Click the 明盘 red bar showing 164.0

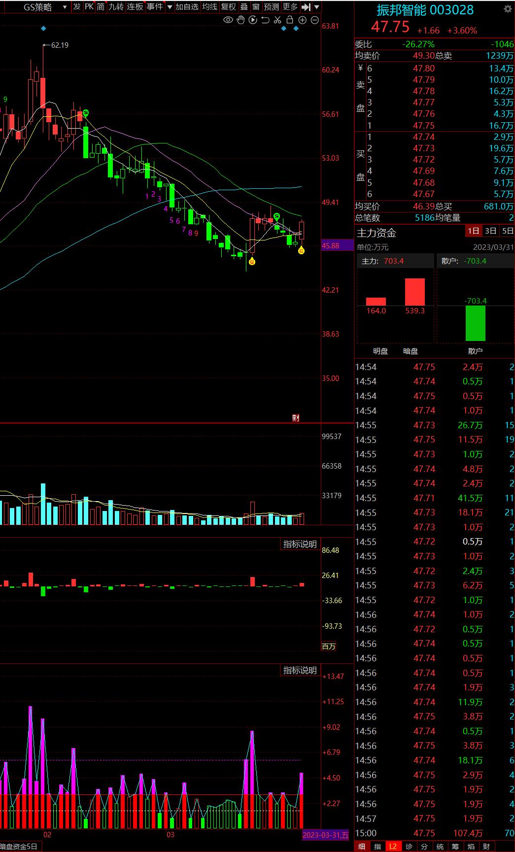click(x=376, y=302)
